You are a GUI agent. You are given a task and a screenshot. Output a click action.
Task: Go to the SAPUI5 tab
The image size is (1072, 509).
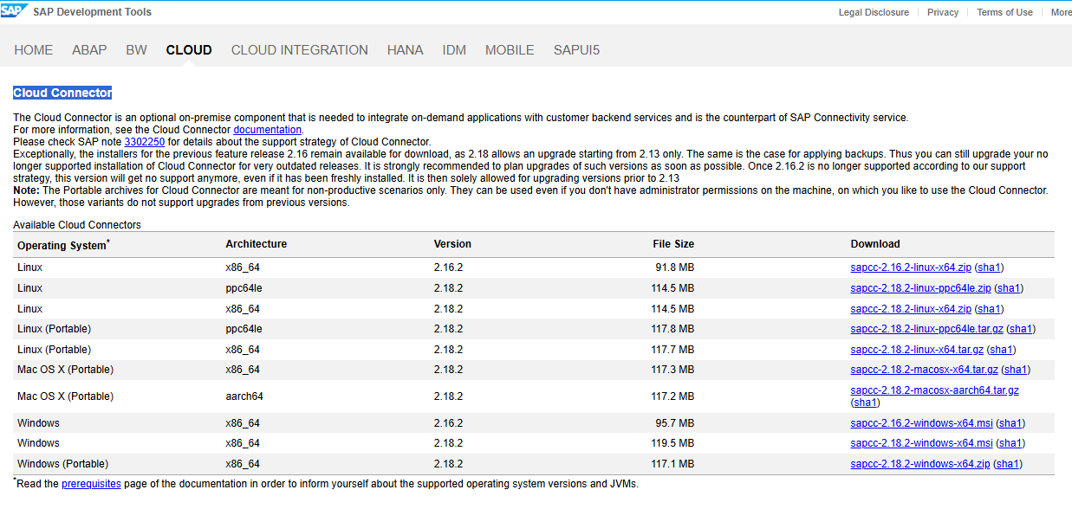point(577,50)
